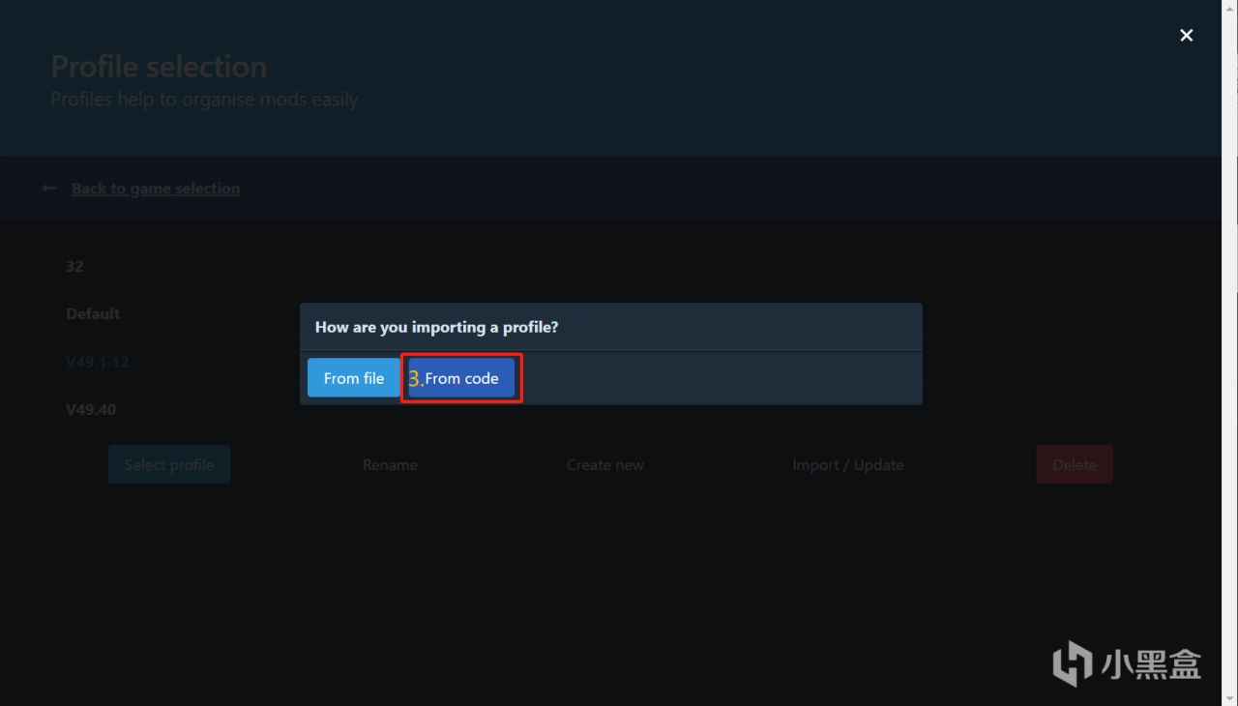Viewport: 1238px width, 706px height.
Task: Select the V49.1.12 profile row
Action: (x=609, y=362)
